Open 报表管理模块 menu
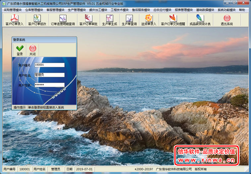Image resolution: width=251 pixels, height=174 pixels. point(184,10)
